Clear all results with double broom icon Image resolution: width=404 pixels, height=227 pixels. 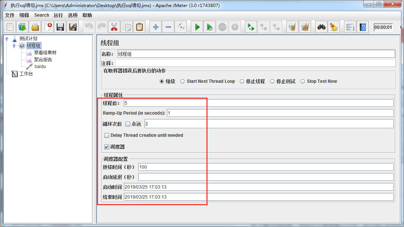coord(305,27)
